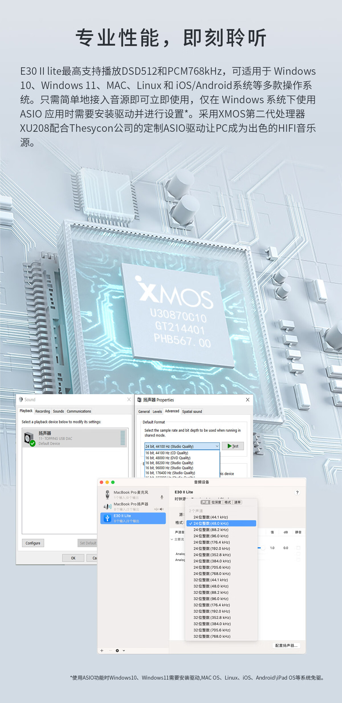The width and height of the screenshot is (342, 703).
Task: Click the green macOS zoom window button
Action: 113,482
